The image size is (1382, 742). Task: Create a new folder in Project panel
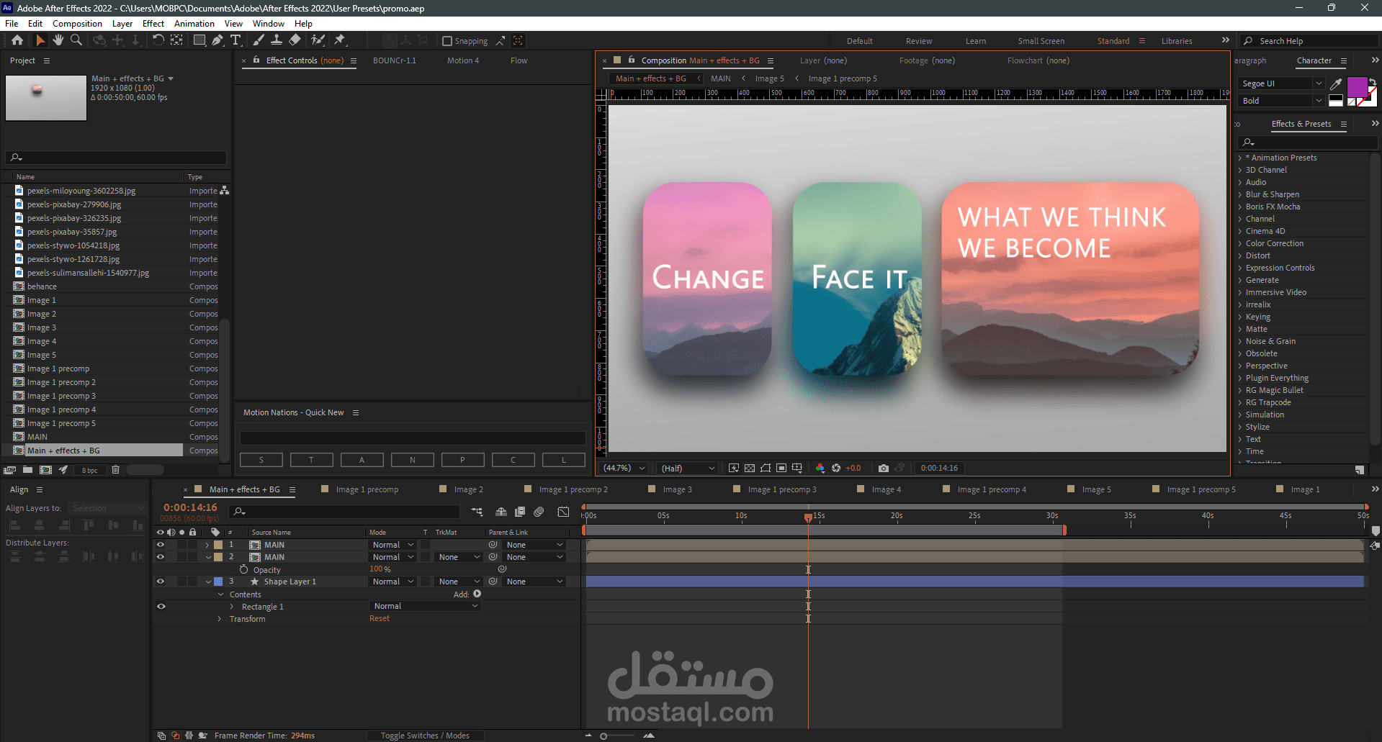coord(27,470)
